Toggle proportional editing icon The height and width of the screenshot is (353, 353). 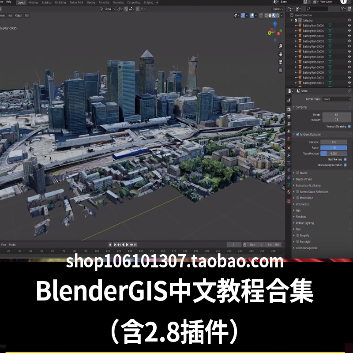point(138,9)
